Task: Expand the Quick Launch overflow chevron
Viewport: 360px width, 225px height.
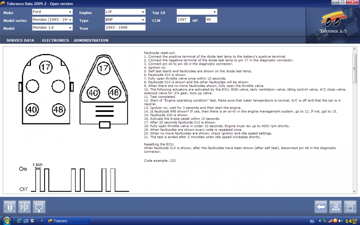Action: click(42, 221)
